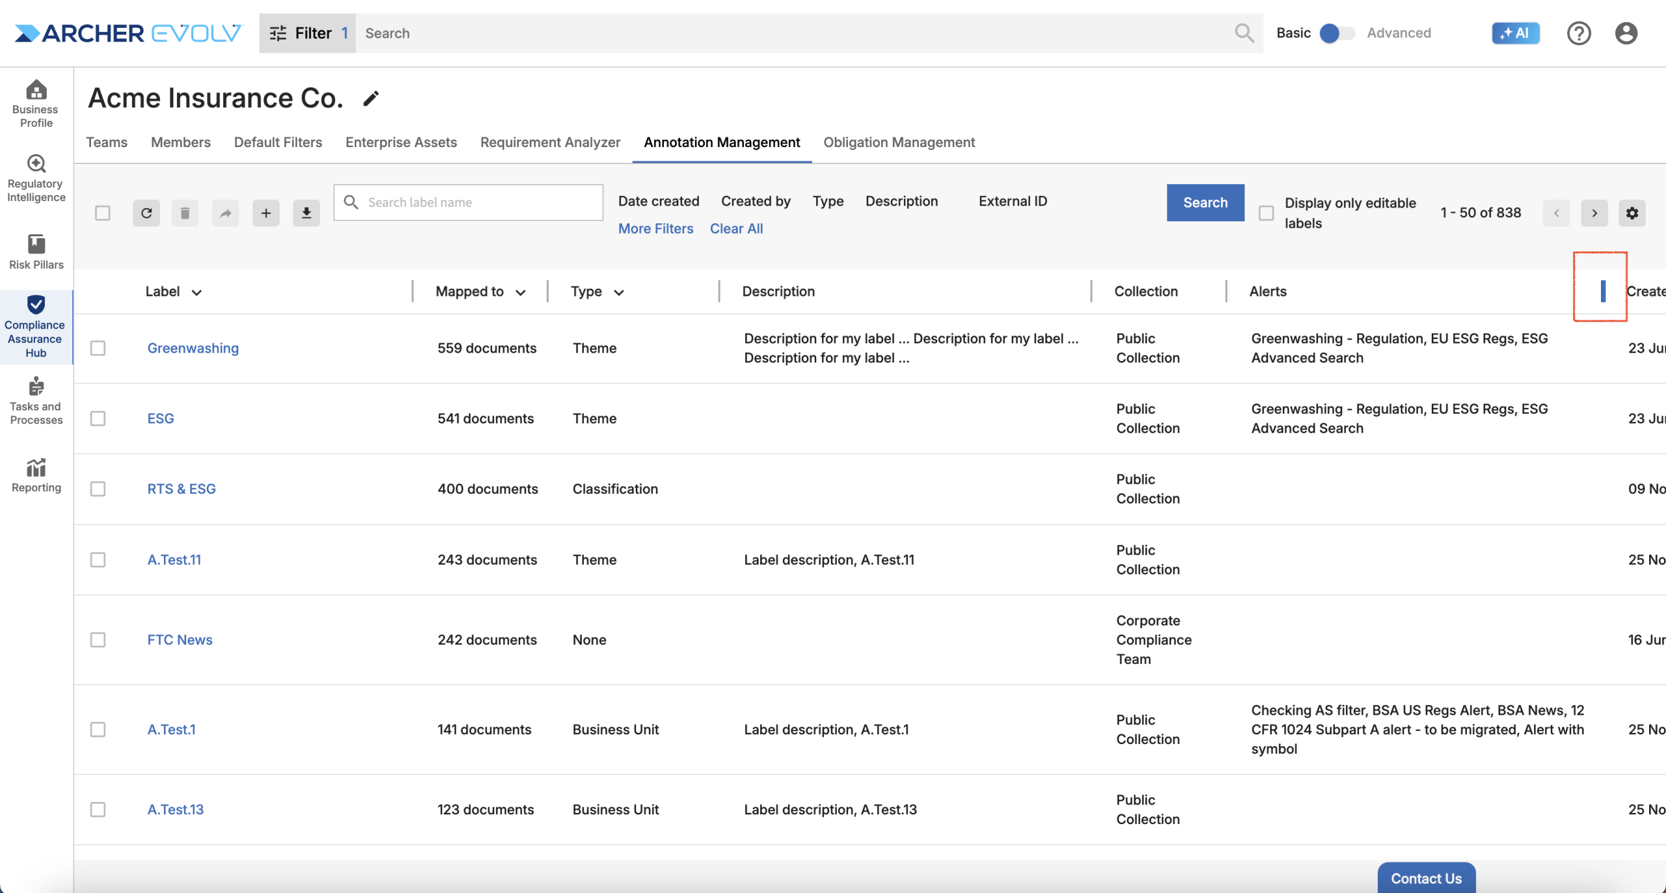
Task: Expand the Type column header chevron
Action: click(x=619, y=292)
